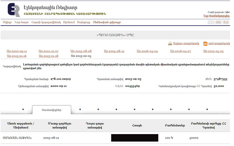Open record as of 2006-04-07

pos(181,51)
